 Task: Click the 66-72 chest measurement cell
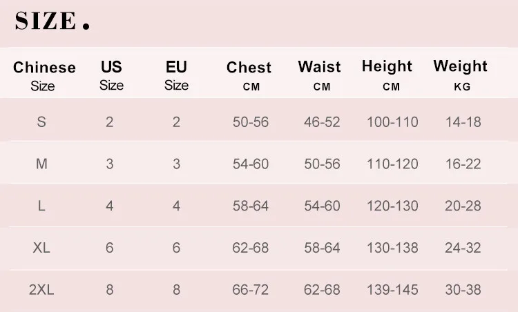[251, 289]
